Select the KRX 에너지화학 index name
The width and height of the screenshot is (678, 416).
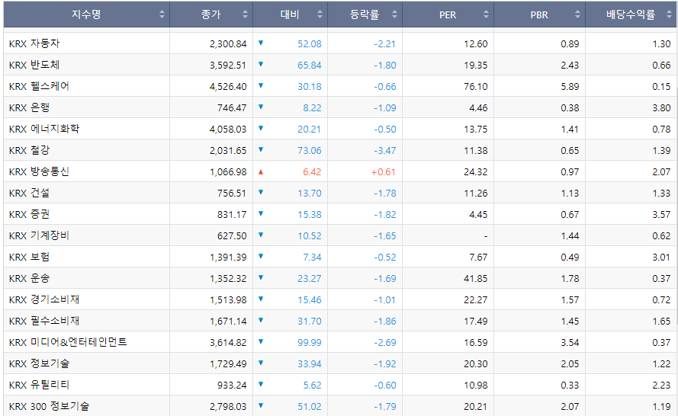(44, 129)
